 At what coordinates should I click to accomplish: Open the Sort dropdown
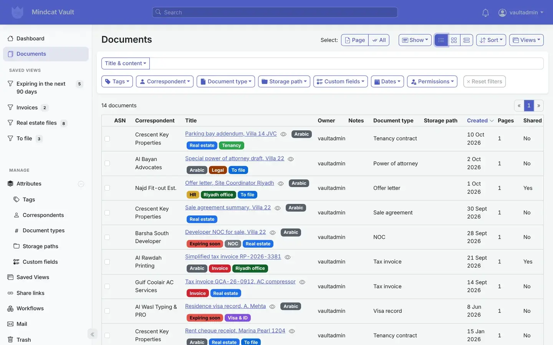pos(491,40)
